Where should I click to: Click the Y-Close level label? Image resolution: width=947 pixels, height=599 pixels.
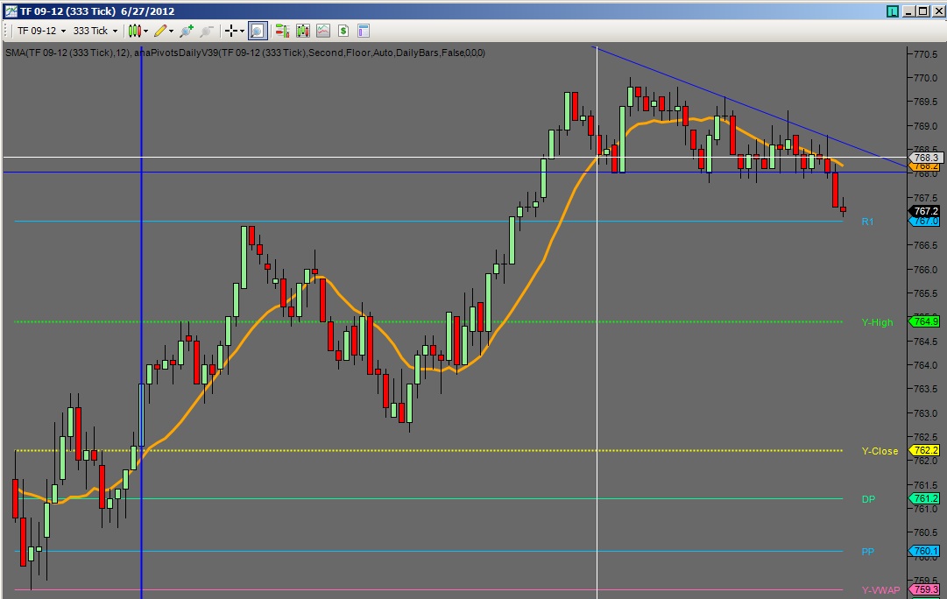pyautogui.click(x=880, y=451)
